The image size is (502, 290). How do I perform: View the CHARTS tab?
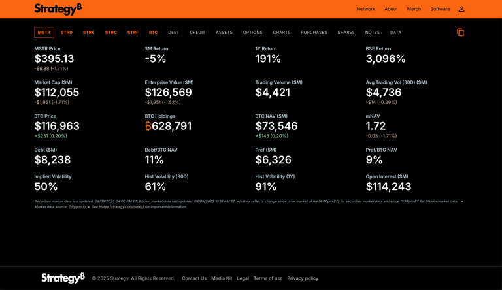pyautogui.click(x=282, y=32)
